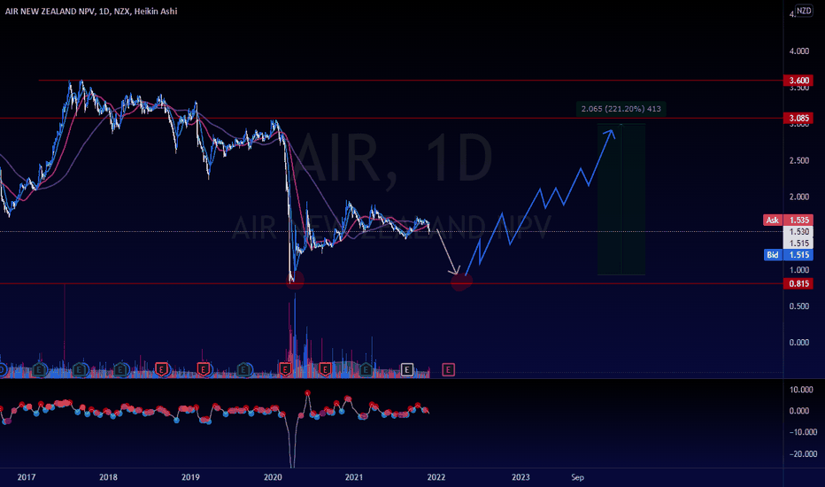Select the red 0.815 price line label
The image size is (825, 487).
(x=798, y=283)
